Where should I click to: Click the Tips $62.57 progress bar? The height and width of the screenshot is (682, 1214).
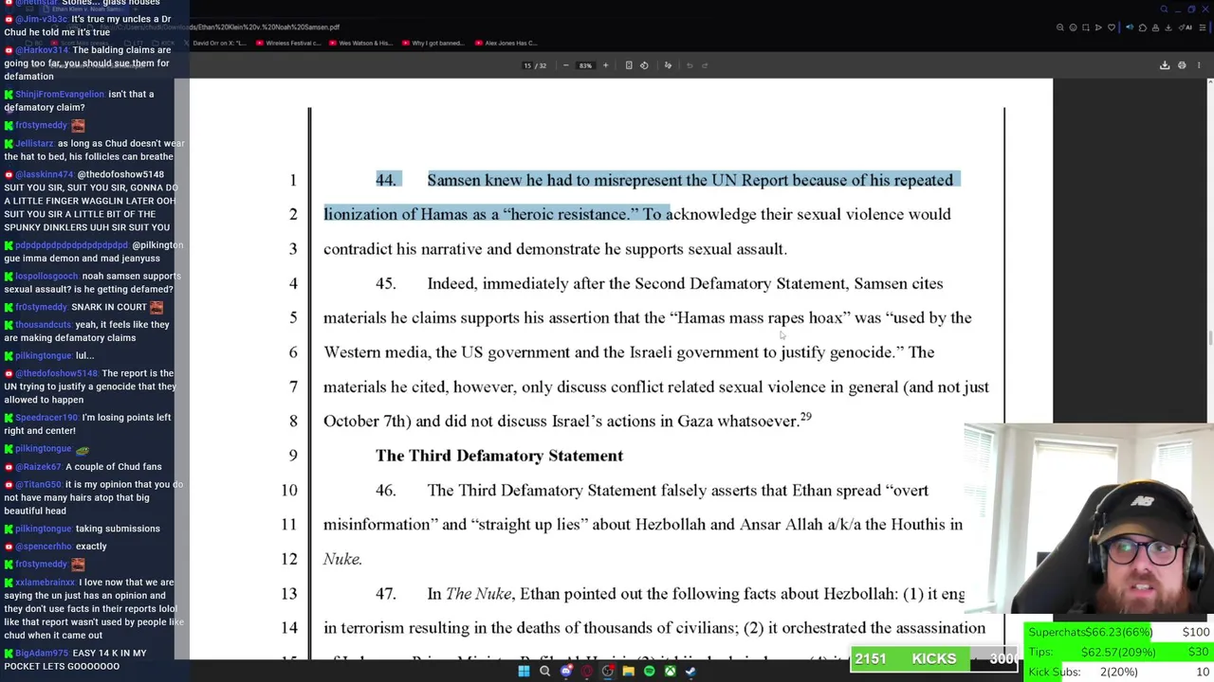pos(1119,652)
